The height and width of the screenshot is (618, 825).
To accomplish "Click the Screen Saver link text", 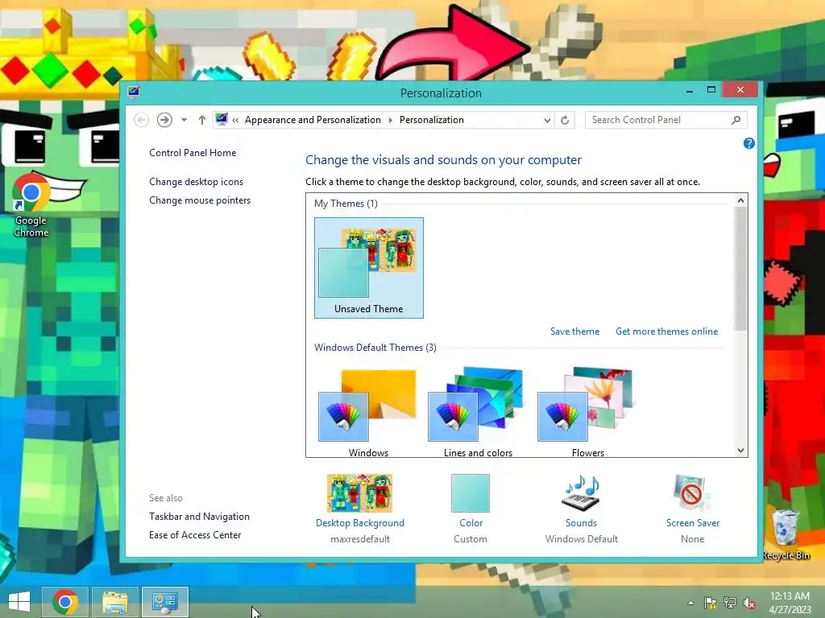I will coord(692,523).
